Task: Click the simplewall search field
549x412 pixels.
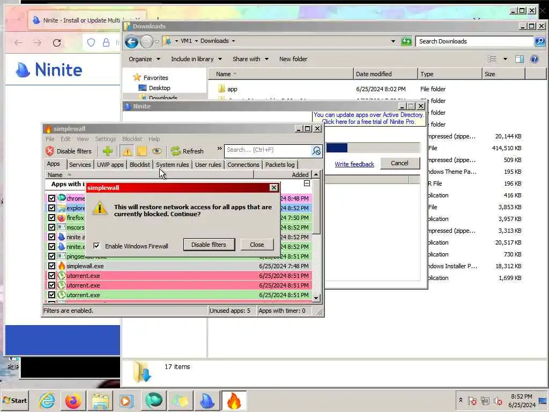Action: (x=268, y=150)
